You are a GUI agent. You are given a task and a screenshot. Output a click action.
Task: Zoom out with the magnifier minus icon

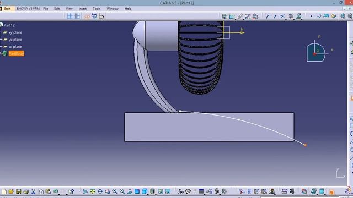[122, 191]
